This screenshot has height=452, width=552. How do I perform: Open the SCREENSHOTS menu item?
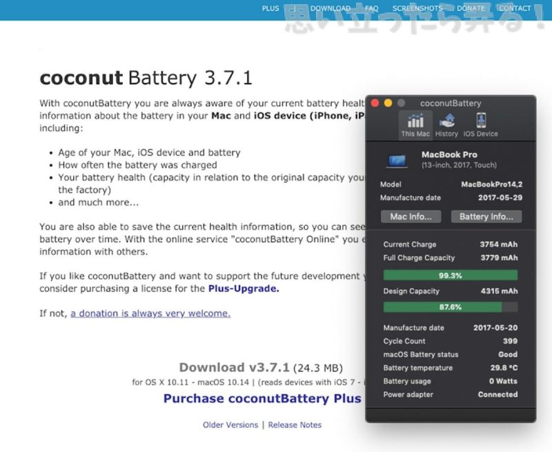pos(417,8)
